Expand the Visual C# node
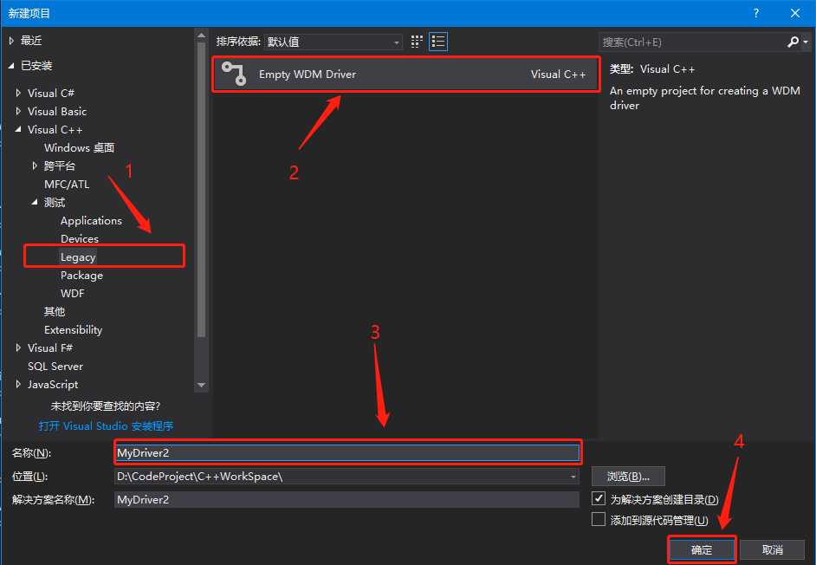Viewport: 816px width, 565px height. point(18,93)
